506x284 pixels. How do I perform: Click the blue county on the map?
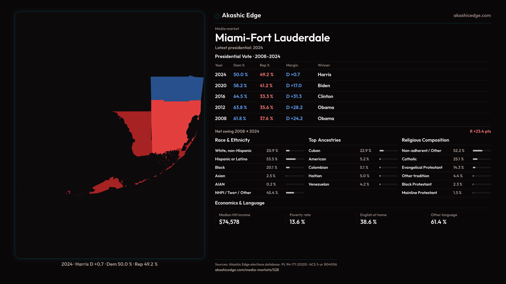coord(176,88)
